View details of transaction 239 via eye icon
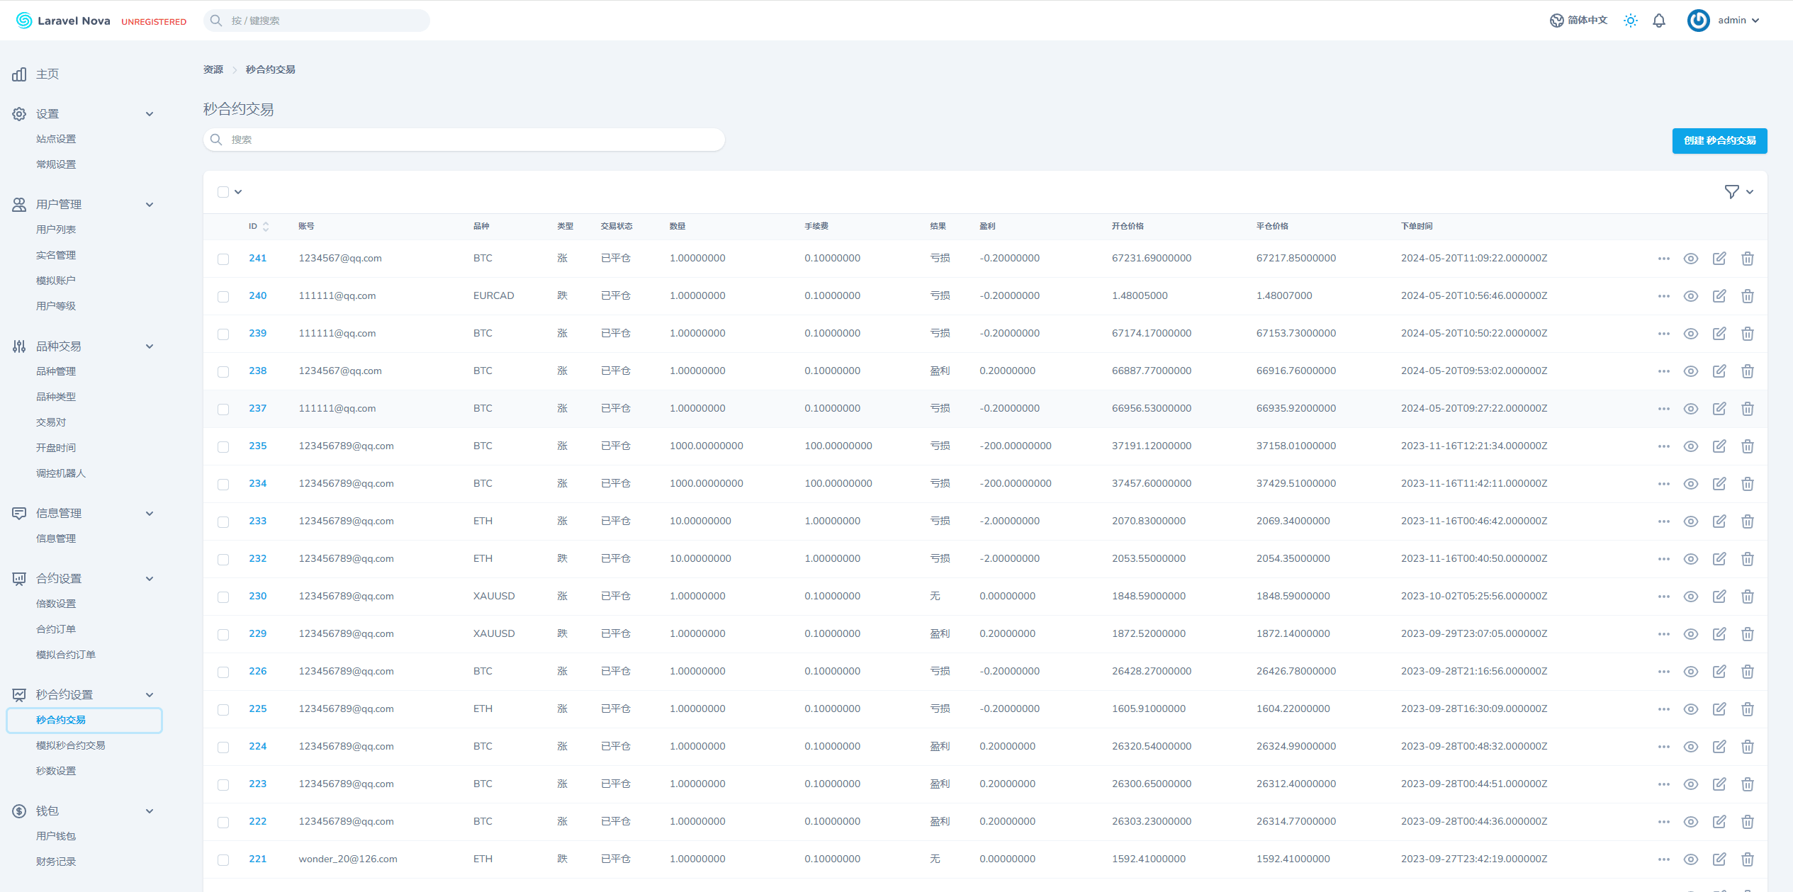Screen dimensions: 1793x892 point(1690,334)
